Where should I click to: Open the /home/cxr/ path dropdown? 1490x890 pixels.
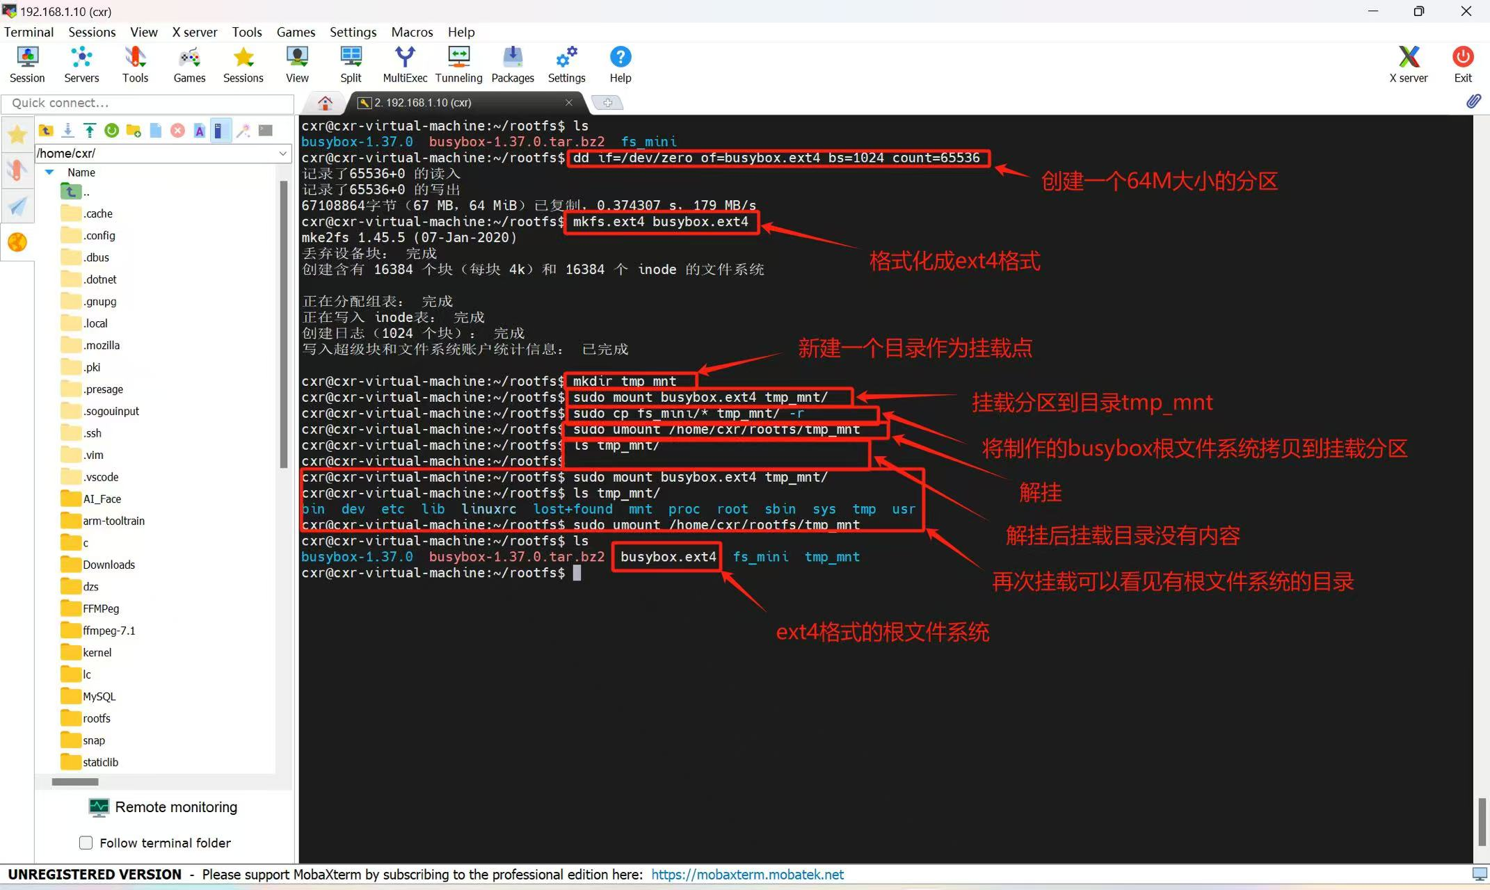282,153
